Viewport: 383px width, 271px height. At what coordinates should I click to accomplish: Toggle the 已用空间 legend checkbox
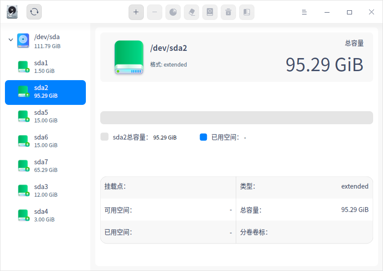203,137
